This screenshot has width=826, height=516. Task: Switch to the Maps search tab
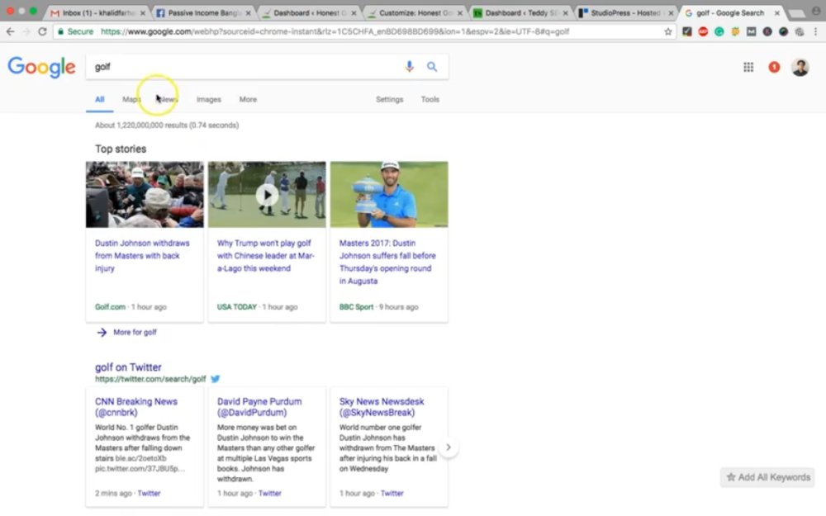tap(131, 99)
